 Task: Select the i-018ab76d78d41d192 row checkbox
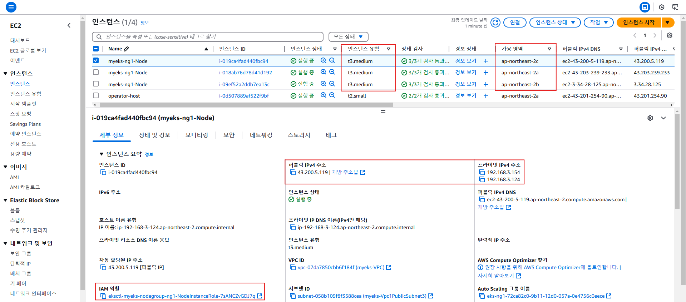(96, 72)
